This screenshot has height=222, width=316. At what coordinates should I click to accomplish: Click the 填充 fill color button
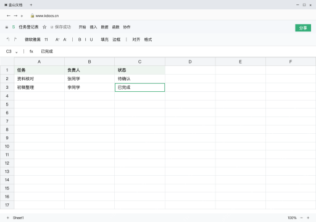pyautogui.click(x=104, y=39)
